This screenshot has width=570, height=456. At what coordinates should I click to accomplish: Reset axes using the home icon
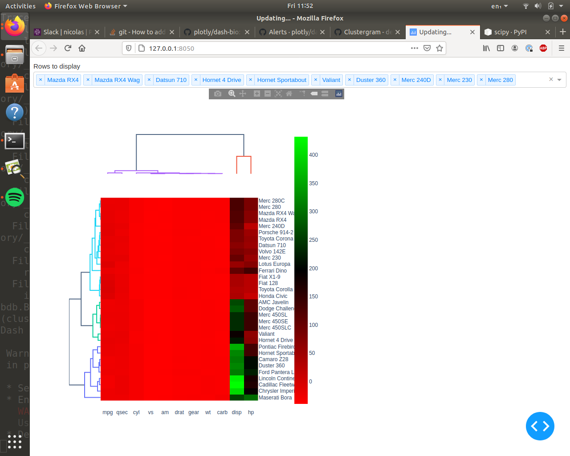coord(289,94)
